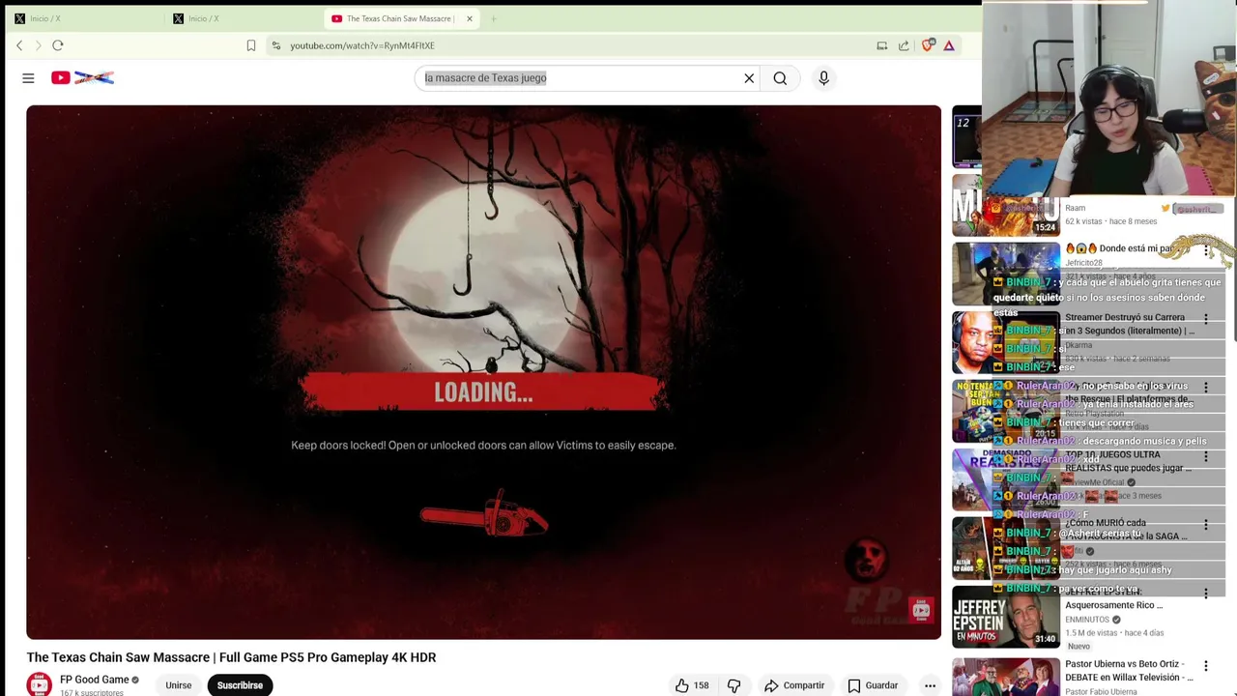Viewport: 1237px width, 696px height.
Task: Open TOP 10 JUEGOS ULTRA REALISTAS title
Action: pos(1128,461)
